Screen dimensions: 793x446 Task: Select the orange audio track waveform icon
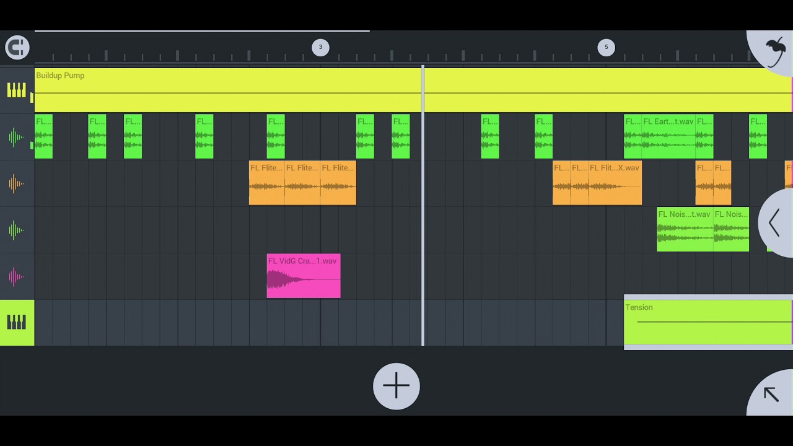17,183
